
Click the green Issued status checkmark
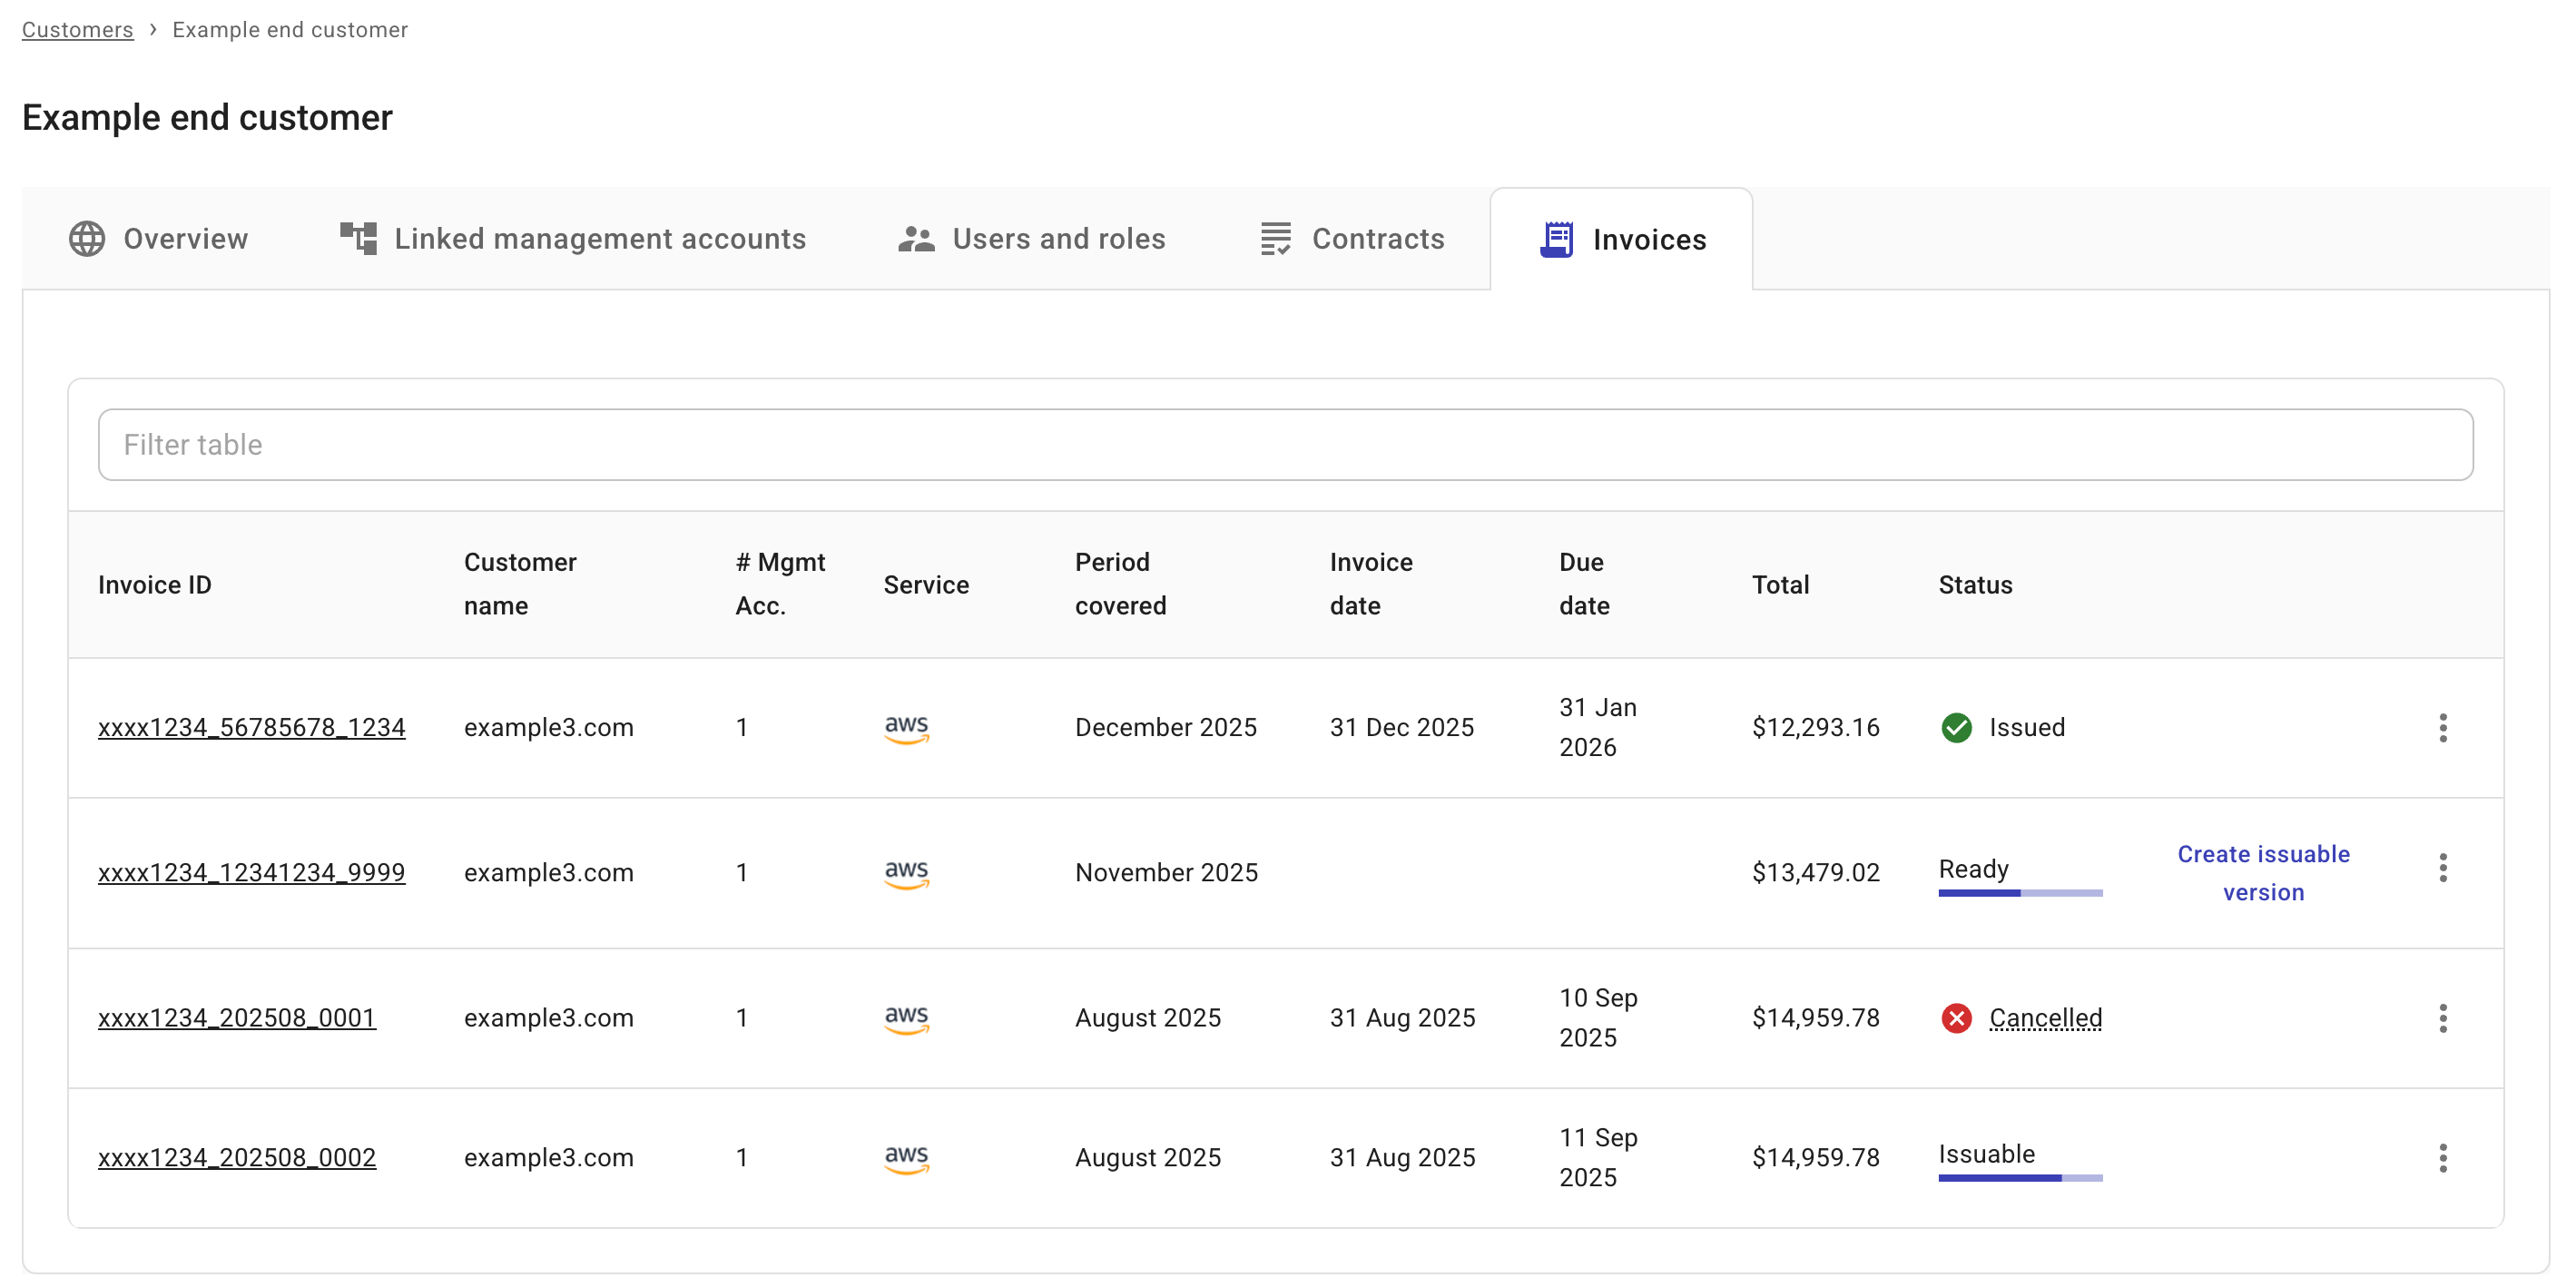point(1955,727)
